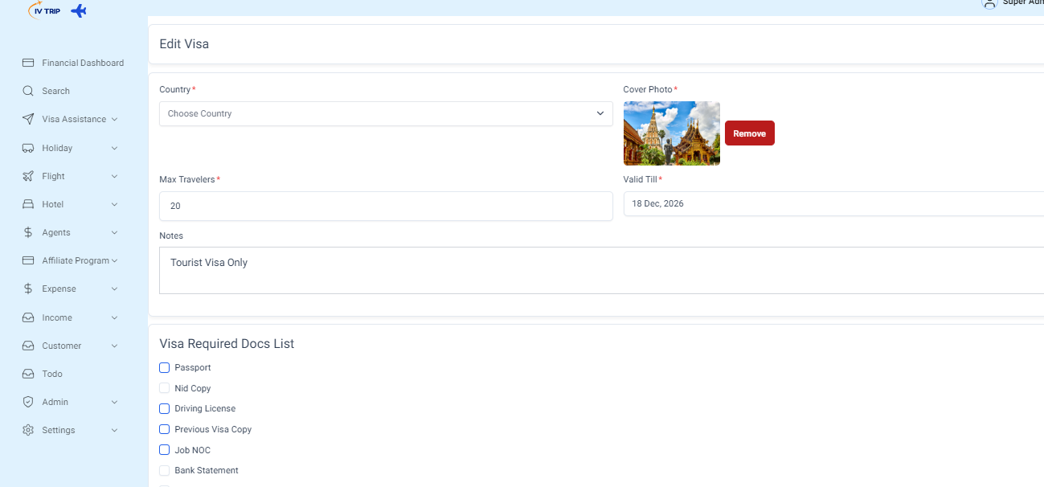Expand the Holiday menu chevron
Viewport: 1044px width, 487px height.
click(x=114, y=148)
